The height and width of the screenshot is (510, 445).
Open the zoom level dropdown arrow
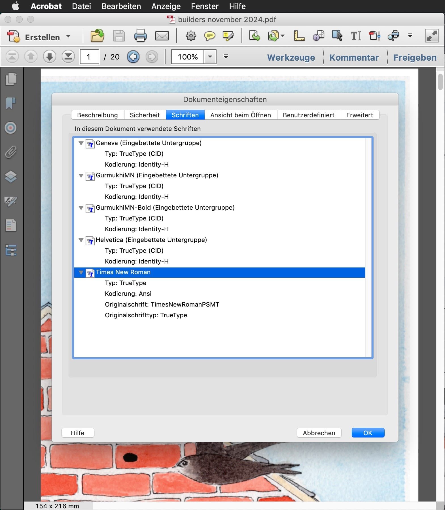210,57
